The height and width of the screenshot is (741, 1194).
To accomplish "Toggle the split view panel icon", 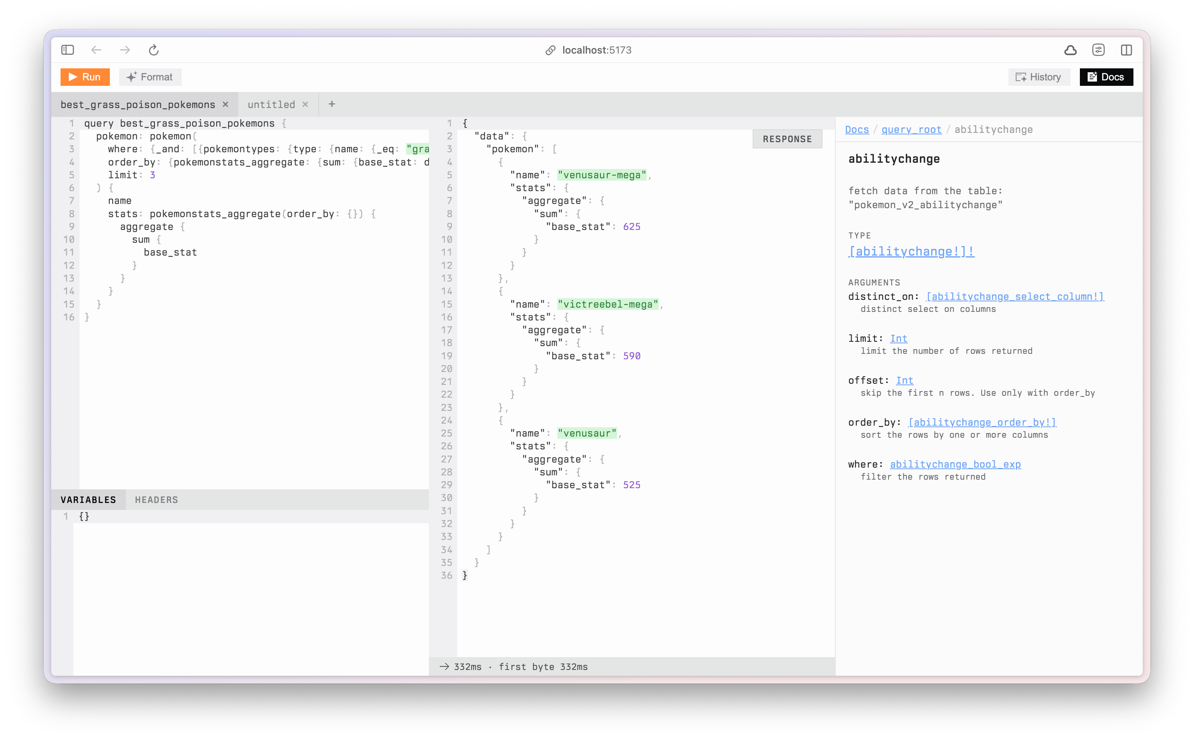I will pyautogui.click(x=1126, y=50).
